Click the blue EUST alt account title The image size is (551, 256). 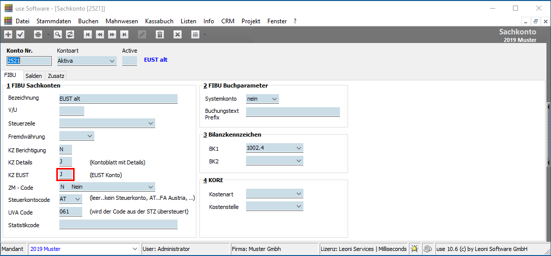click(156, 60)
